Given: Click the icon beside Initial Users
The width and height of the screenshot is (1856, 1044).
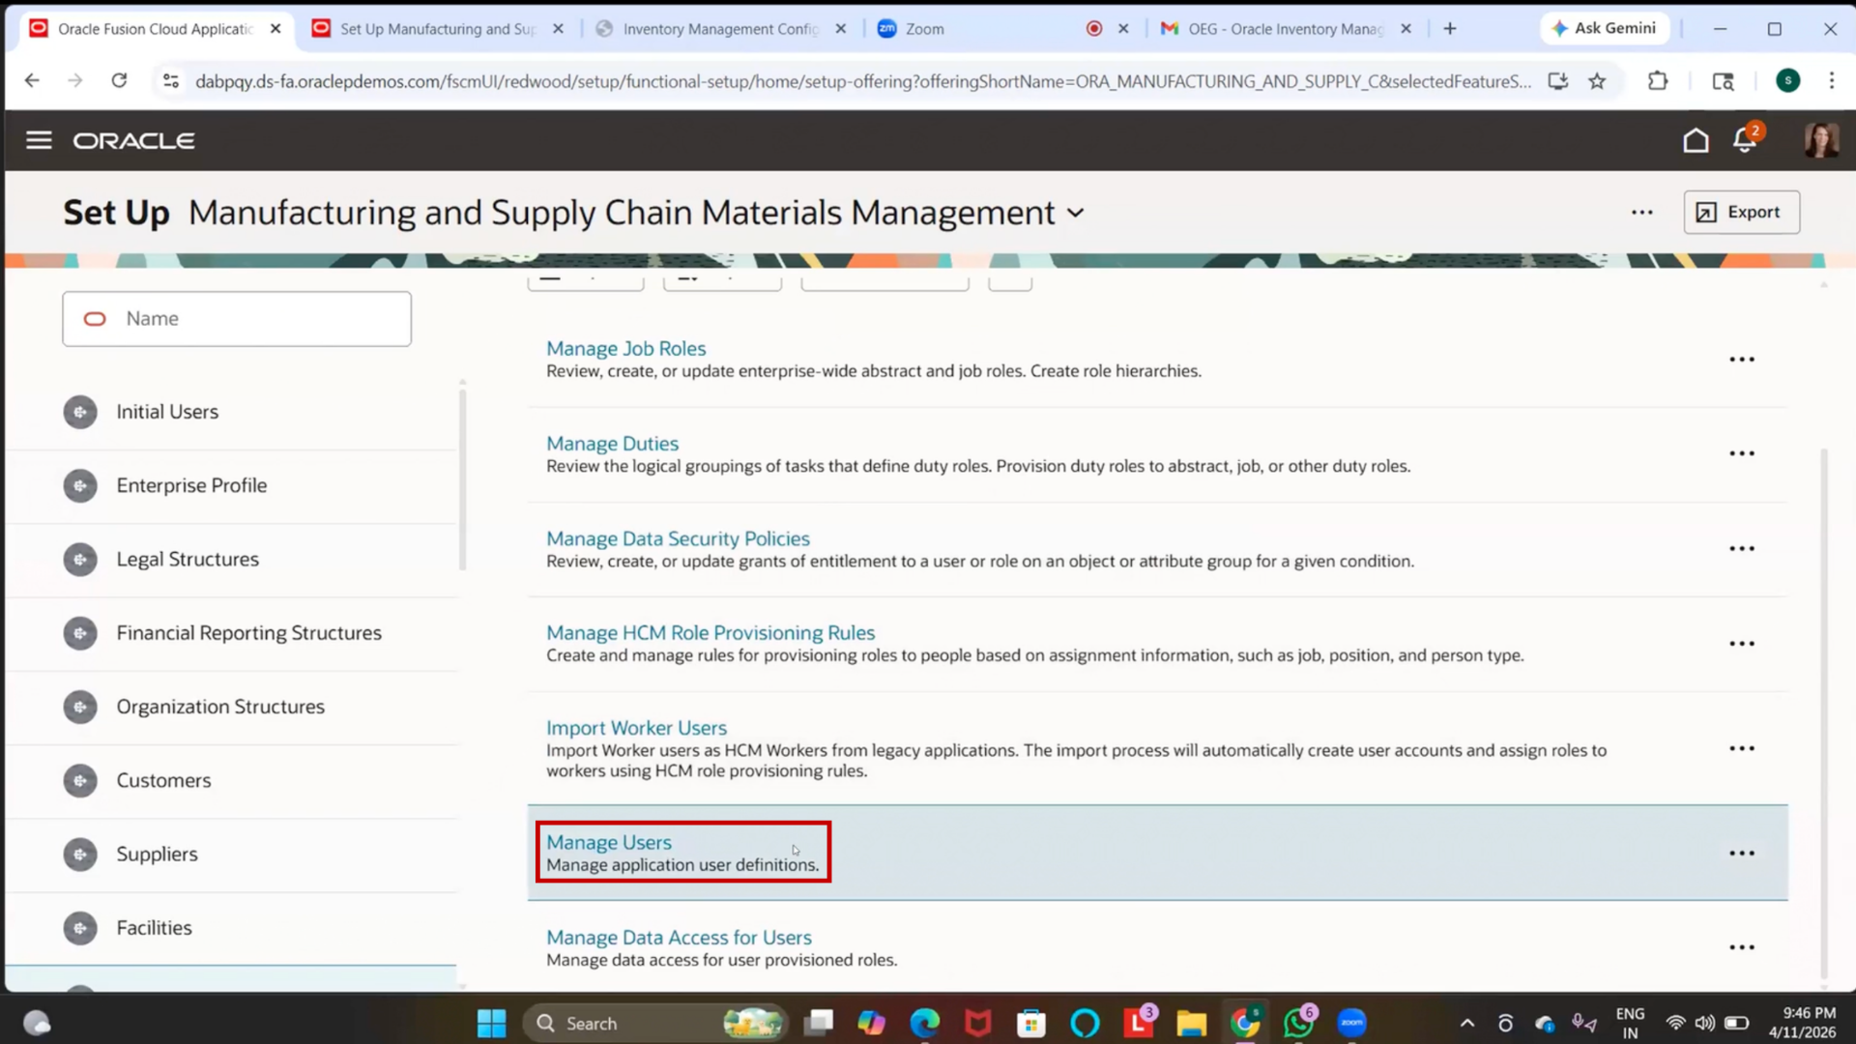Looking at the screenshot, I should pyautogui.click(x=80, y=412).
